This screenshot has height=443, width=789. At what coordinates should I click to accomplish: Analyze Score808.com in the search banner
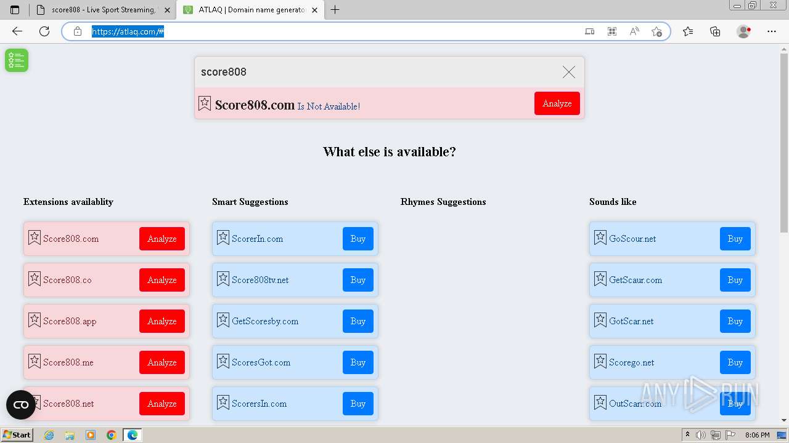pyautogui.click(x=557, y=103)
